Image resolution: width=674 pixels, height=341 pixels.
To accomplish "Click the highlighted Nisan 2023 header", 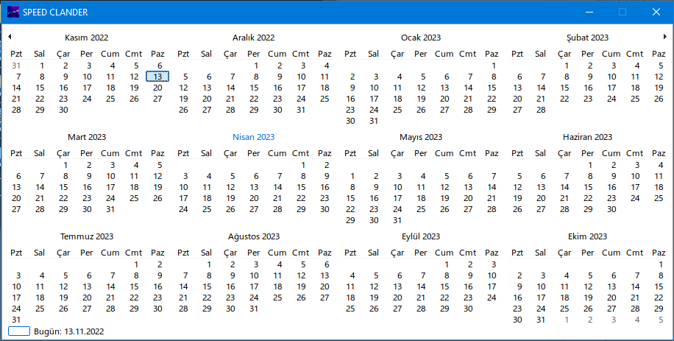I will [254, 137].
